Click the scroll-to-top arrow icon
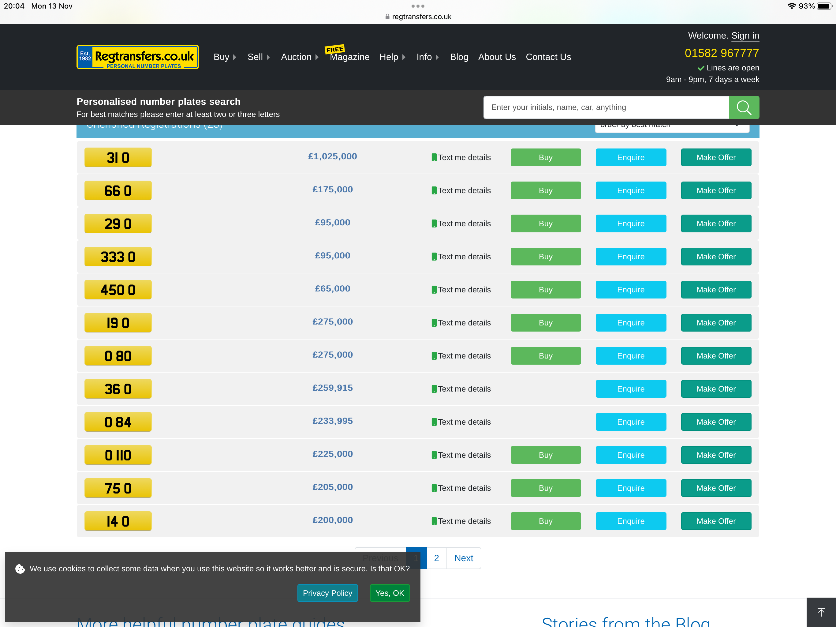836x627 pixels. 821,612
